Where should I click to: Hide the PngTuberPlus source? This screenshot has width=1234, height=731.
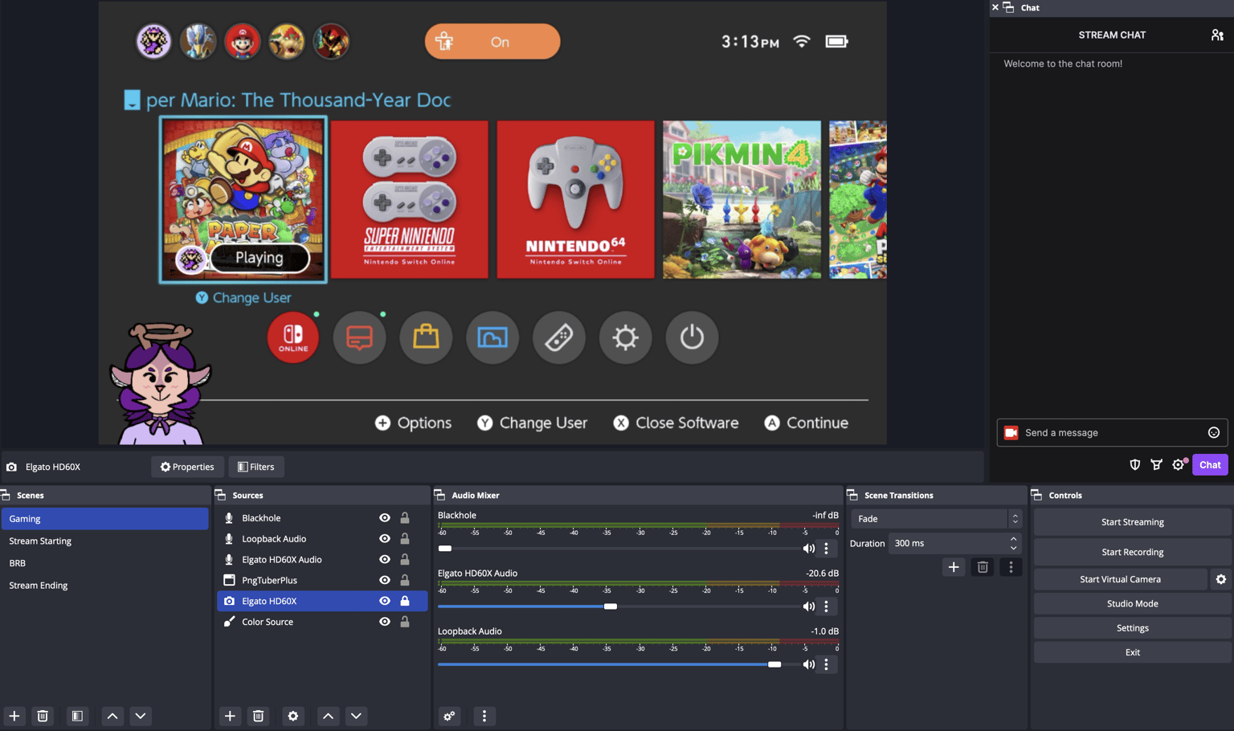click(385, 580)
